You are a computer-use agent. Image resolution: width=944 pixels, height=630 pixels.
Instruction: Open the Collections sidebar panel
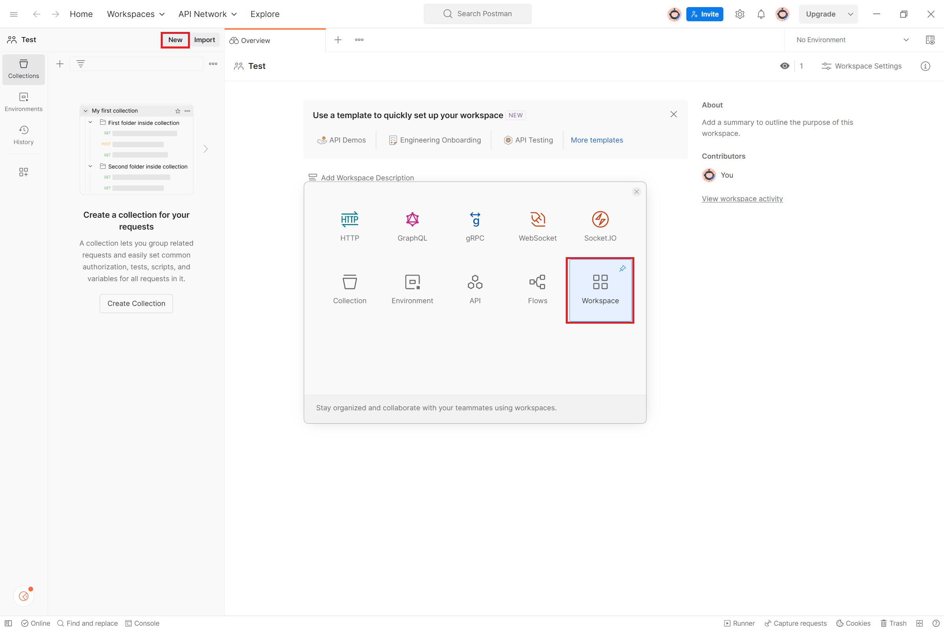(23, 69)
